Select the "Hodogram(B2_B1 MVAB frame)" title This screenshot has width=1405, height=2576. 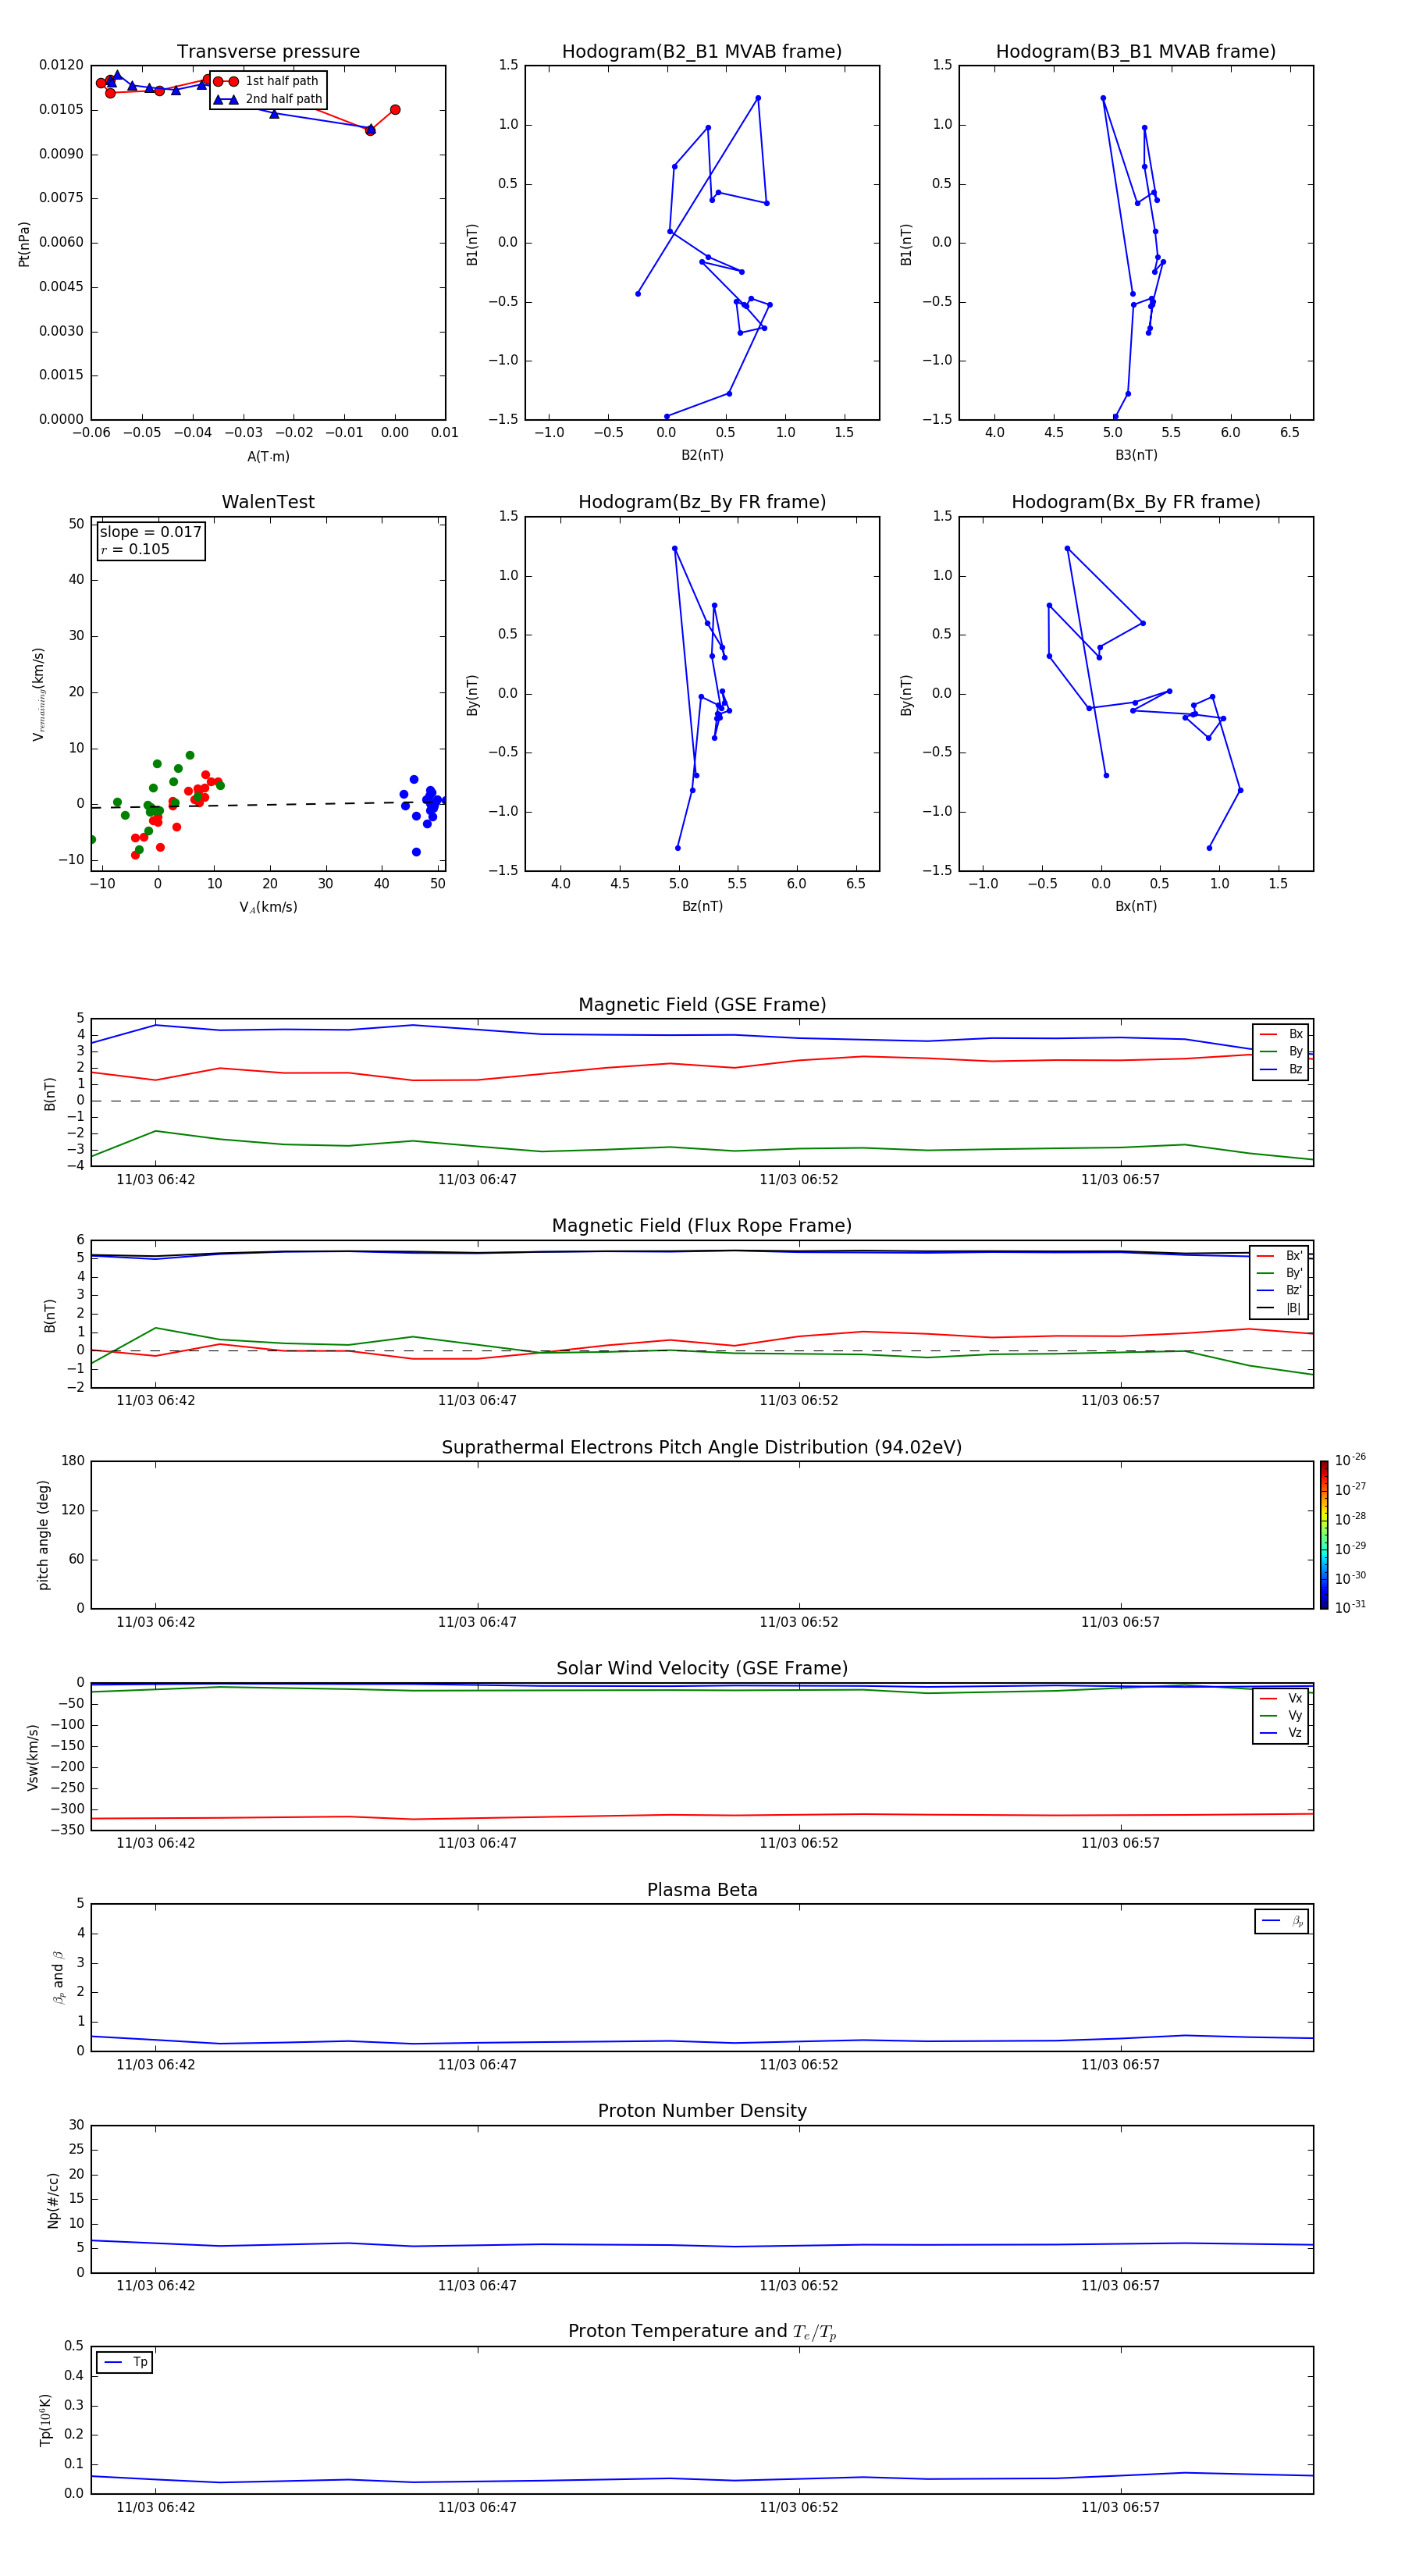[x=702, y=52]
